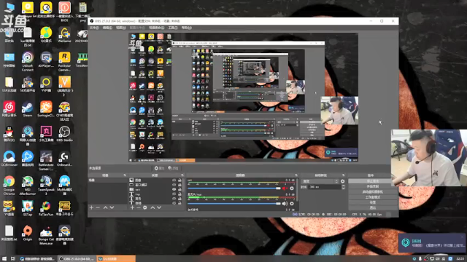Viewport: 467px width, 262px height.
Task: Step the transition duration spinner up
Action: (343, 186)
